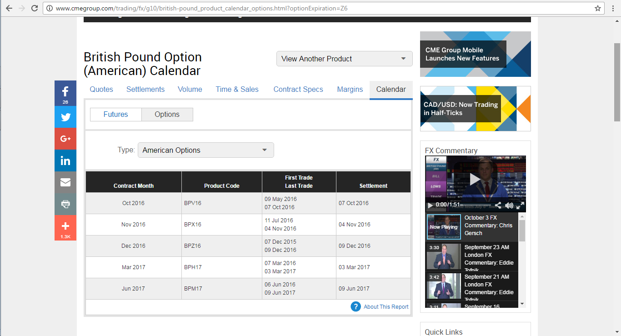The image size is (621, 336).
Task: Share page via email icon
Action: (65, 182)
